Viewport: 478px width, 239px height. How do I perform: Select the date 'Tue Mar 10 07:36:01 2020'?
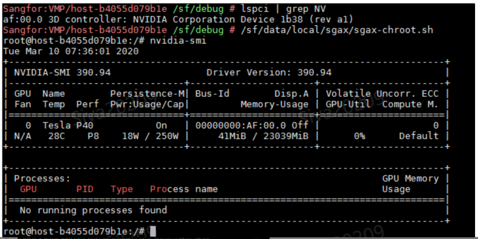[71, 51]
